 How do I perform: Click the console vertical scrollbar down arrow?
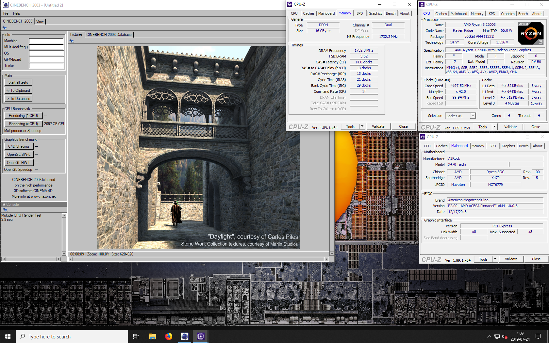click(64, 253)
